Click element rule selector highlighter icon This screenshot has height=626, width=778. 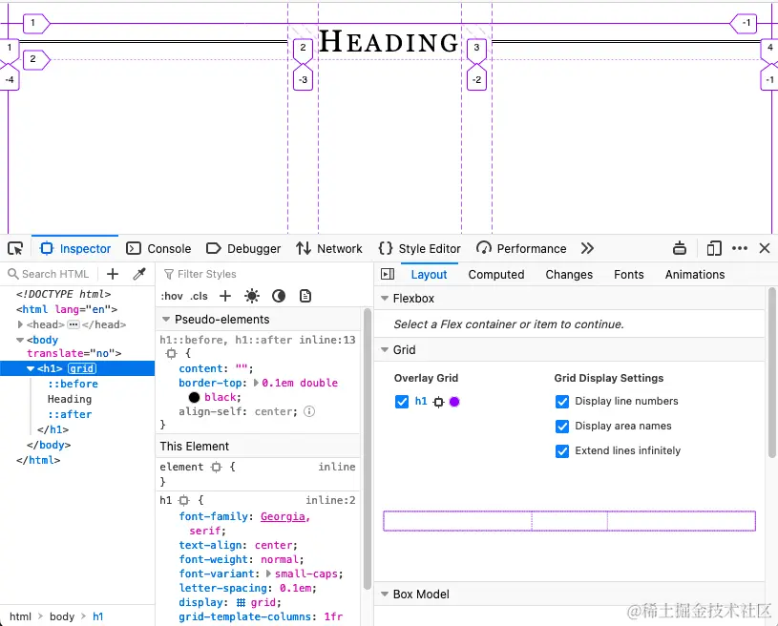tap(217, 467)
